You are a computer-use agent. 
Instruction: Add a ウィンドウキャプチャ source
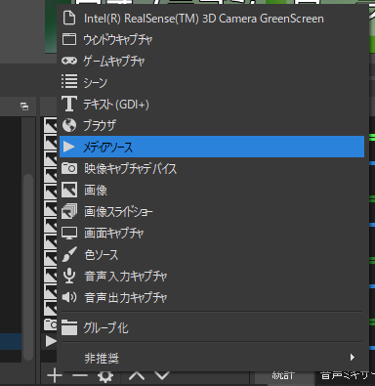coord(212,39)
